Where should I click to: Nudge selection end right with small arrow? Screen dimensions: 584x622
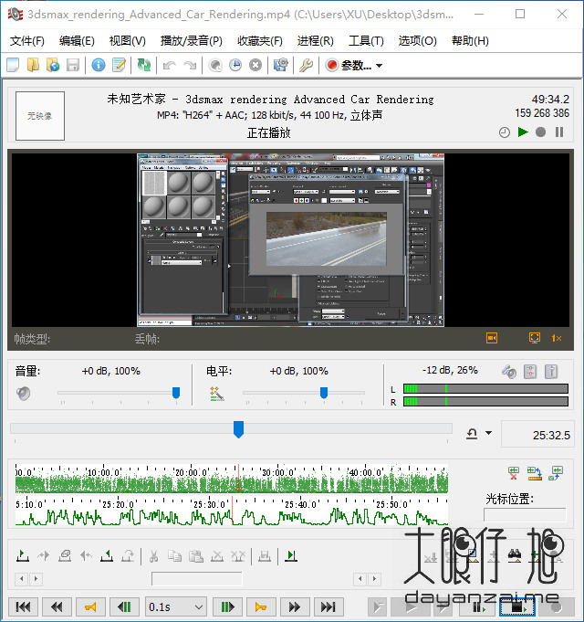[374, 579]
